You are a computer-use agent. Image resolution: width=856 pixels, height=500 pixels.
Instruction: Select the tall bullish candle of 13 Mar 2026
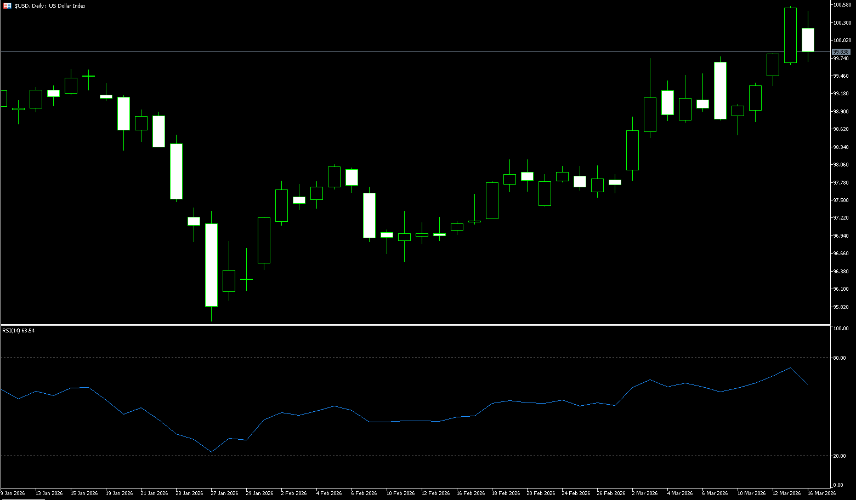point(790,36)
